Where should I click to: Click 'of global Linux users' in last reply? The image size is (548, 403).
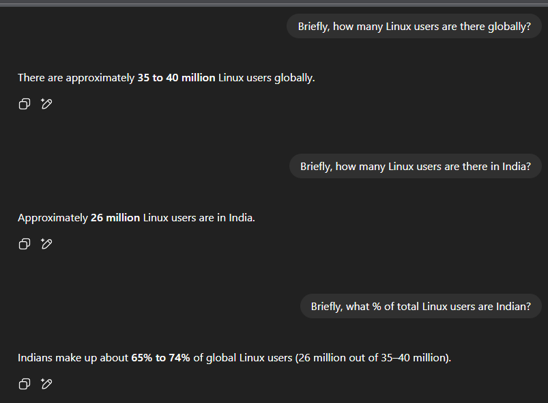242,357
